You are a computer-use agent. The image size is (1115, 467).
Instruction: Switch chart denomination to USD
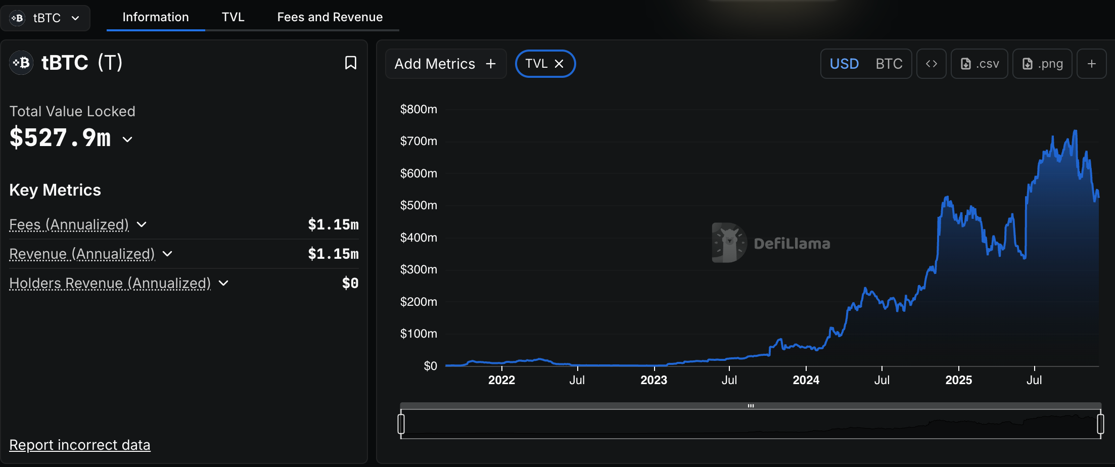click(844, 64)
